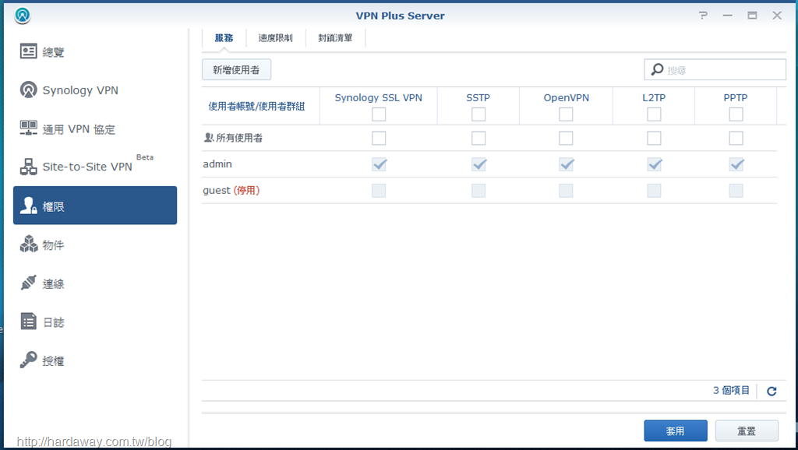Close the VPN Plus Server window
Viewport: 798px width, 450px height.
(x=777, y=16)
